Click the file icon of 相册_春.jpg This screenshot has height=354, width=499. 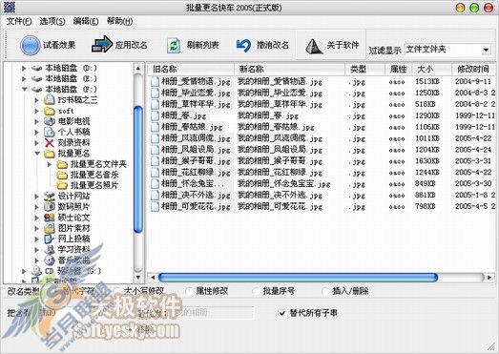155,115
